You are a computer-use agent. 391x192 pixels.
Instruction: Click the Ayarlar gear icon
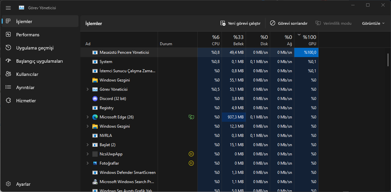[x=9, y=184]
